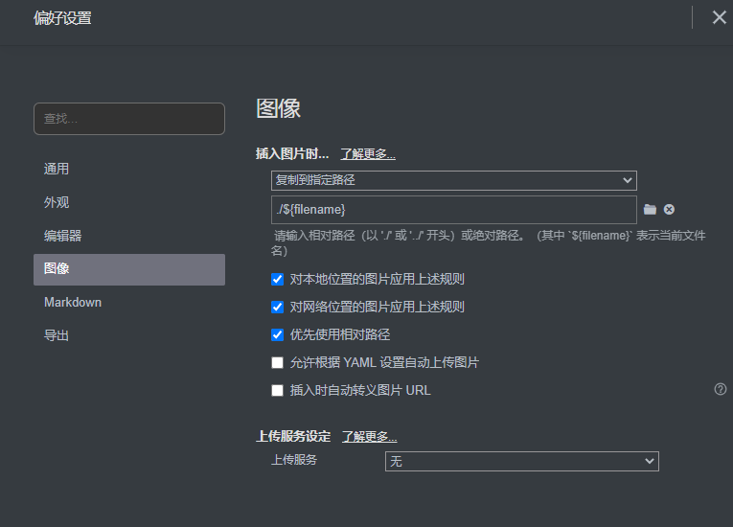
Task: Uncheck 优先使用相对路径 option
Action: [x=278, y=335]
